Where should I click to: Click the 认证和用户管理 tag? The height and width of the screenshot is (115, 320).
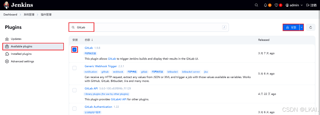click(93, 112)
